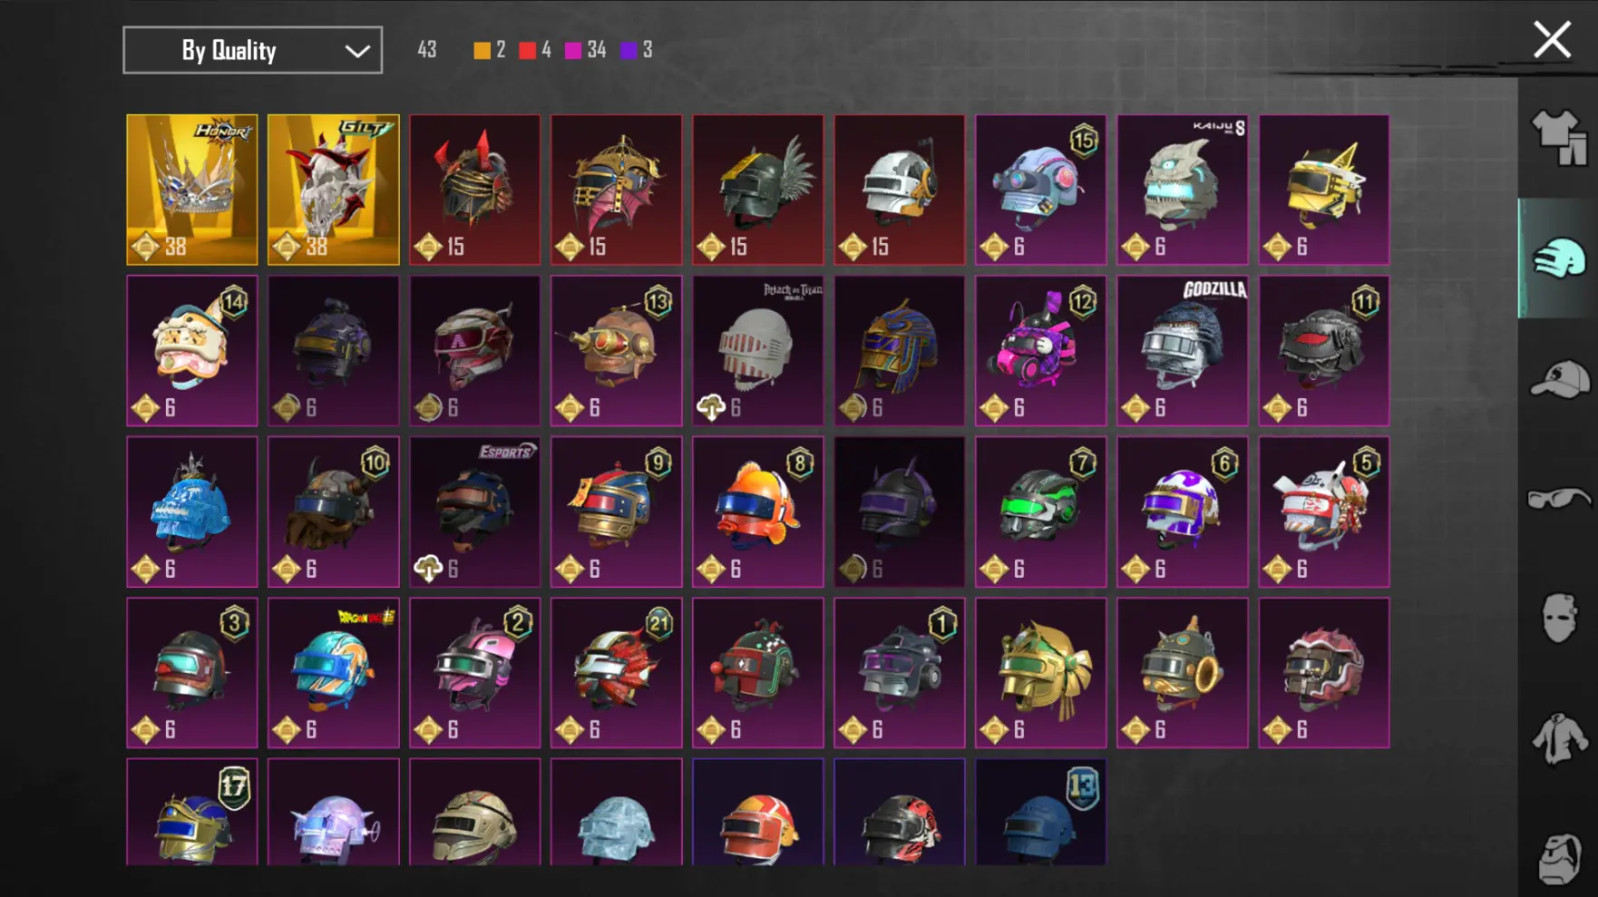This screenshot has width=1598, height=897.
Task: Select the helmet category icon in the sidebar
Action: tap(1559, 258)
